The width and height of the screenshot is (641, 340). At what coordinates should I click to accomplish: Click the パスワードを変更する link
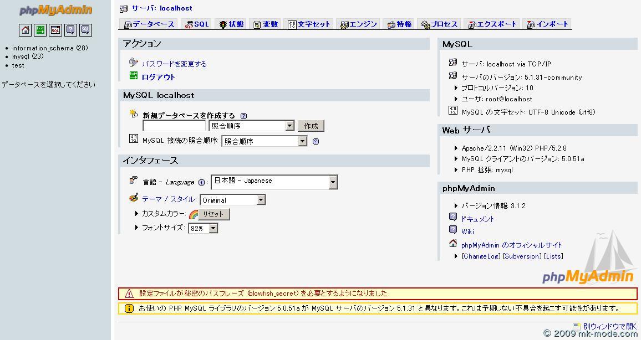click(174, 64)
